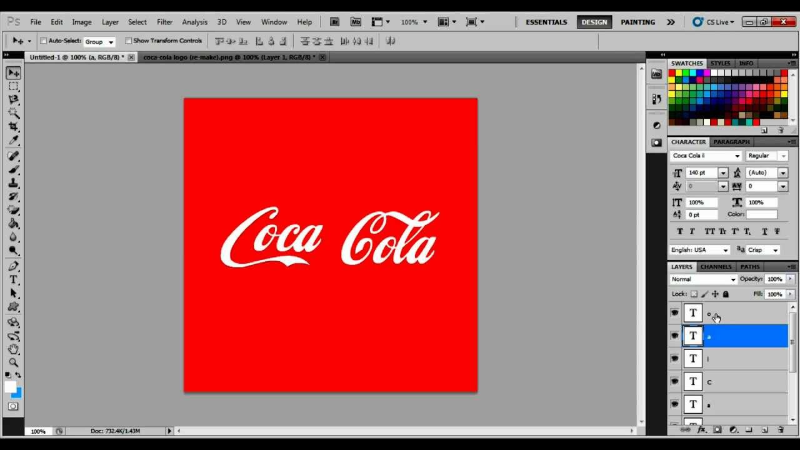Viewport: 800px width, 450px height.
Task: Open the Image menu
Action: 82,22
